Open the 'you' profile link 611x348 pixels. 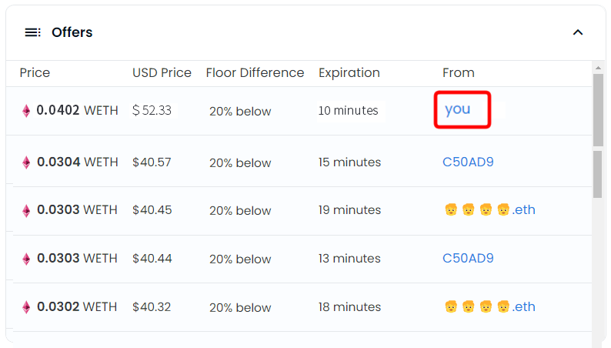point(457,109)
